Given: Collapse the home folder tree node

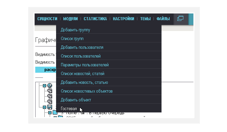Looking at the screenshot, I should (50, 112).
